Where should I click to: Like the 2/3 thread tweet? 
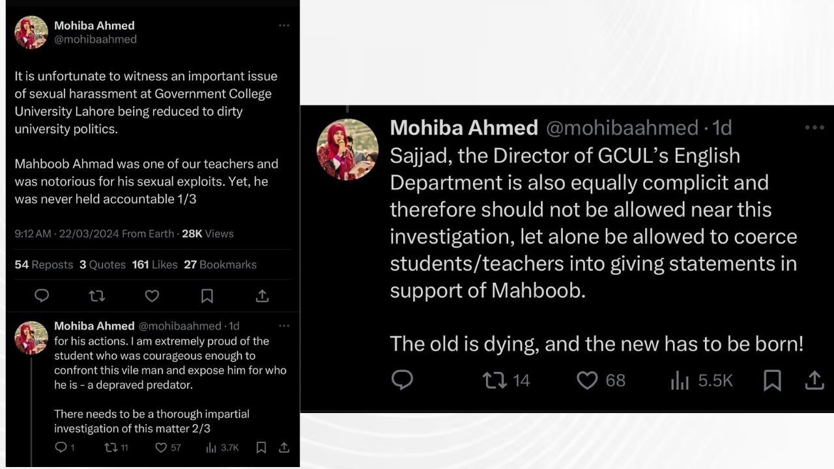pos(161,448)
